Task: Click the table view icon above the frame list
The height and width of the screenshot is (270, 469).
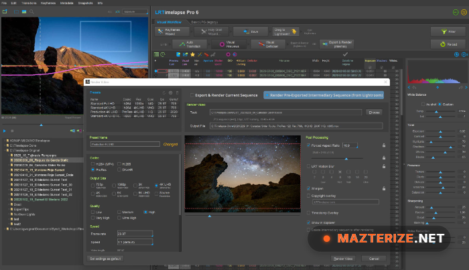Action: click(156, 54)
